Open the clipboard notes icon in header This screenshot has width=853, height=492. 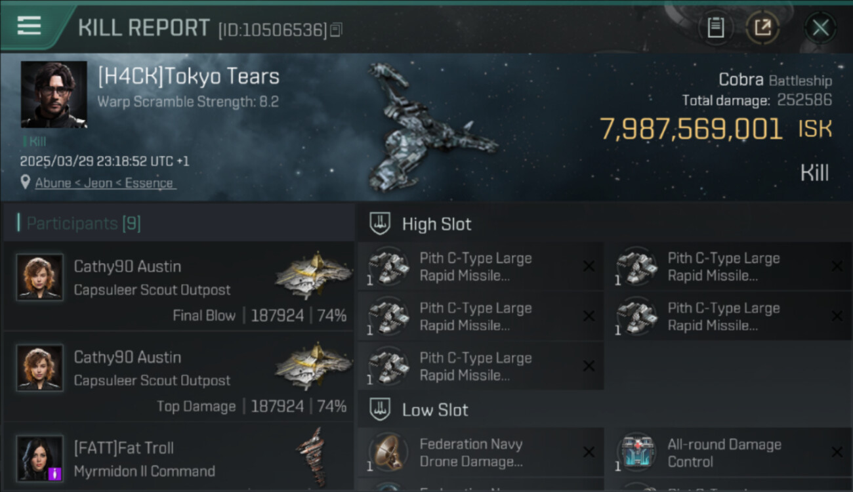point(715,28)
